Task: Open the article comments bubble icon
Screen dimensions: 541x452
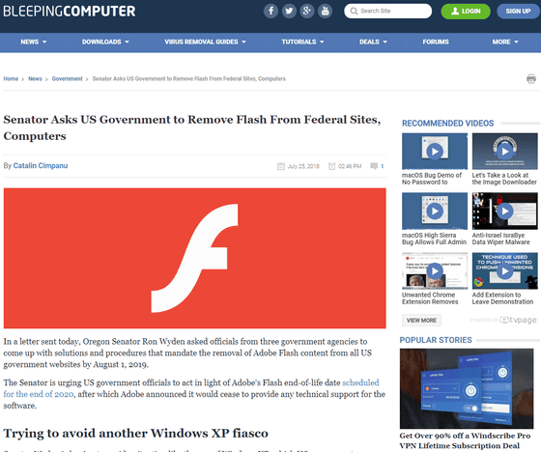Action: point(374,166)
